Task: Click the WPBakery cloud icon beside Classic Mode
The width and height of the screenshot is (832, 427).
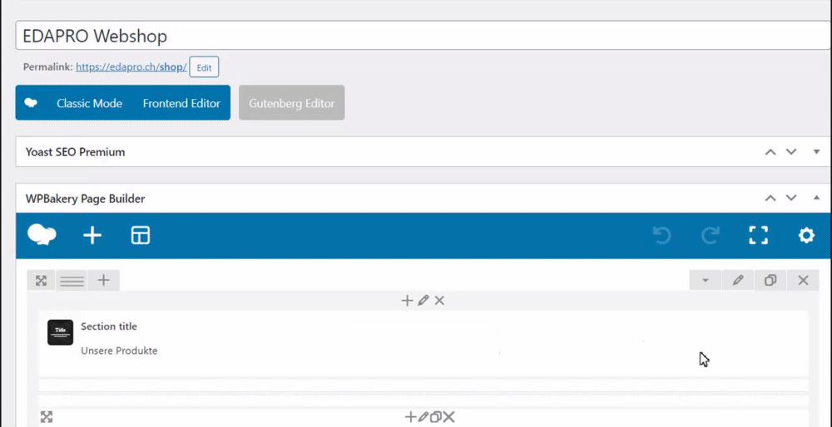Action: [x=31, y=103]
